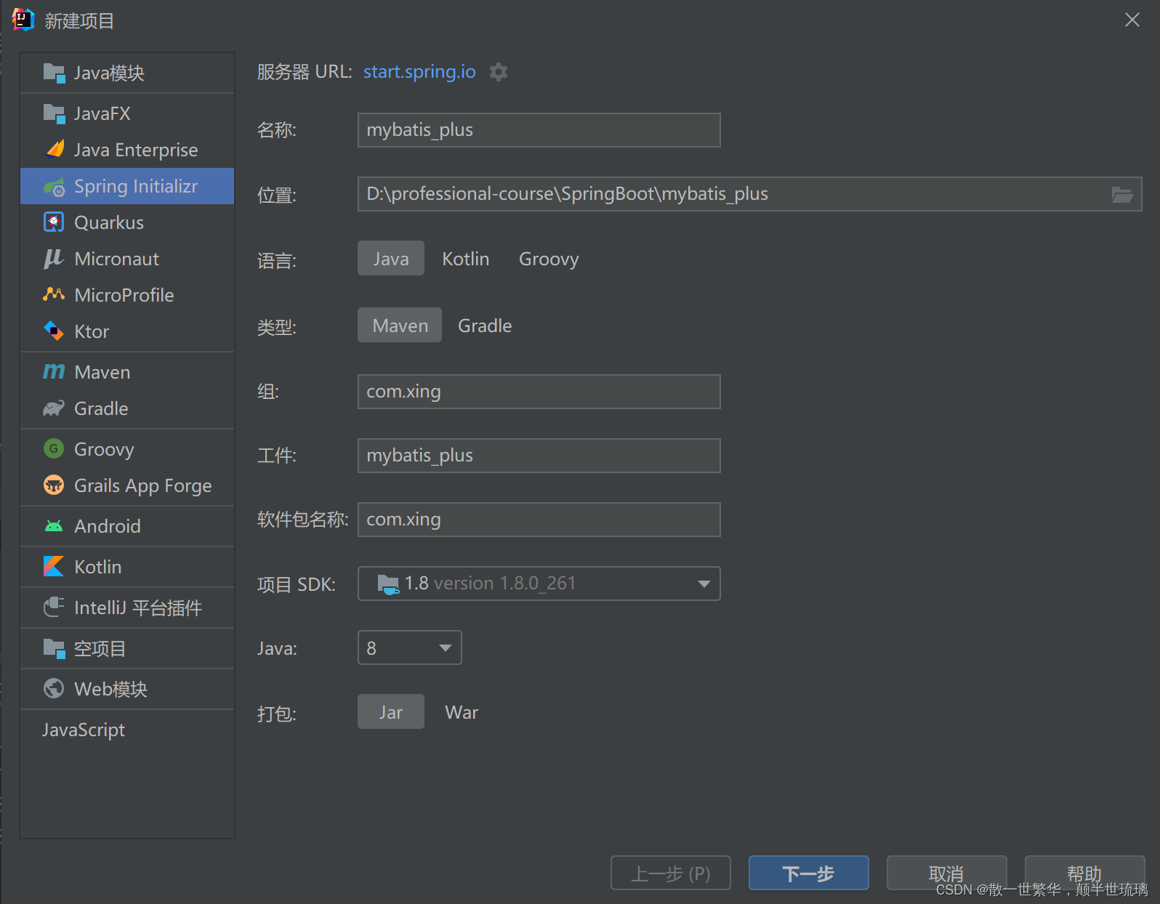Select Grails App Forge in sidebar
The height and width of the screenshot is (904, 1160).
(127, 485)
